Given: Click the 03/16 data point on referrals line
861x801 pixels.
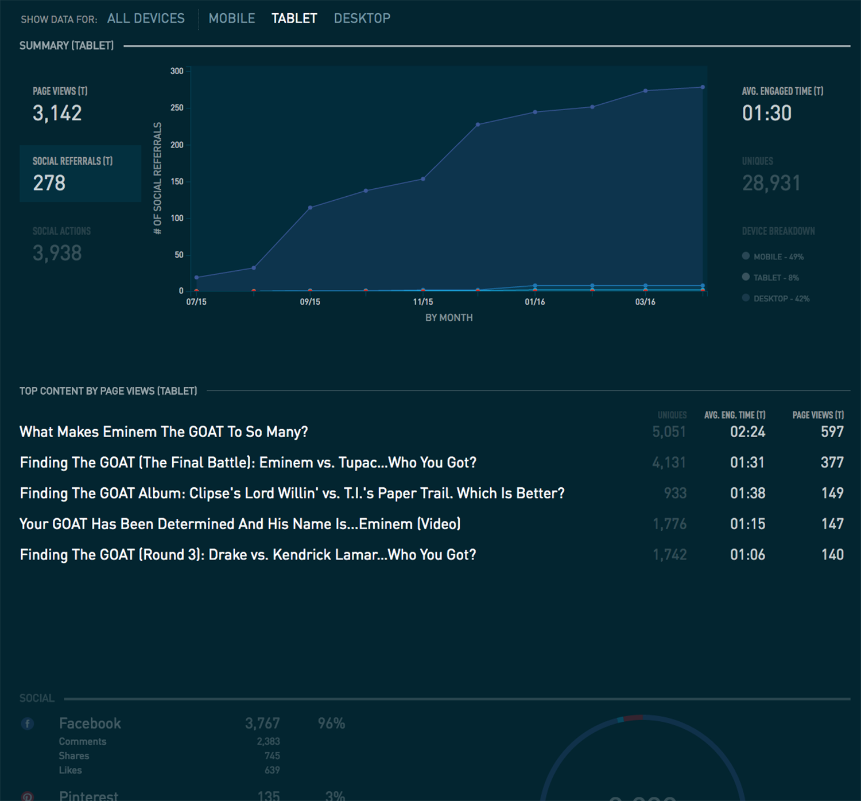Looking at the screenshot, I should (x=646, y=91).
